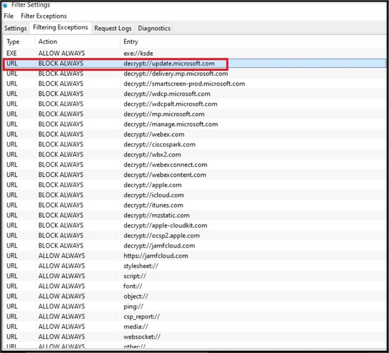
Task: Click the Filter Settings window icon
Action: click(x=5, y=5)
